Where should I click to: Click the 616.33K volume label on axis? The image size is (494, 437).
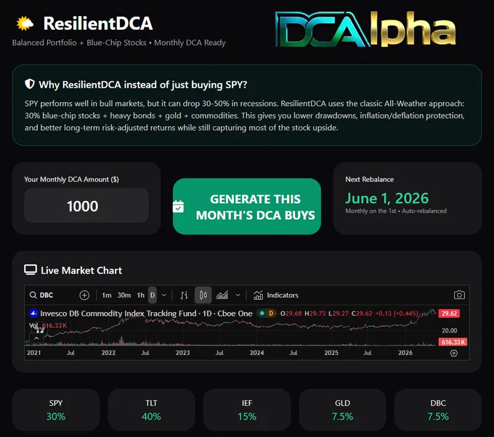[x=453, y=342]
